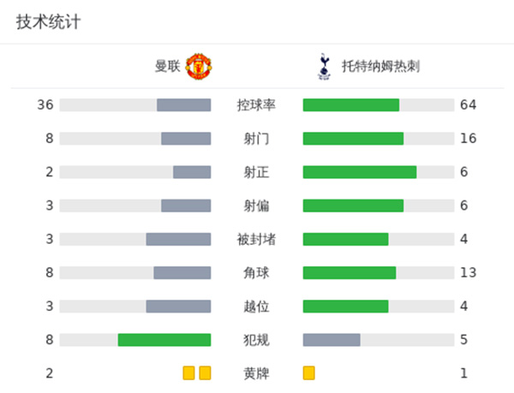Click the Manchester United club crest
Screen dimensions: 514x393
pyautogui.click(x=200, y=66)
